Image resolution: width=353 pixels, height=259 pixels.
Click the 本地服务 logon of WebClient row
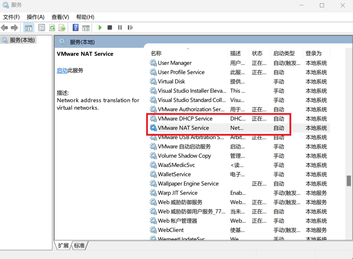pos(316,230)
